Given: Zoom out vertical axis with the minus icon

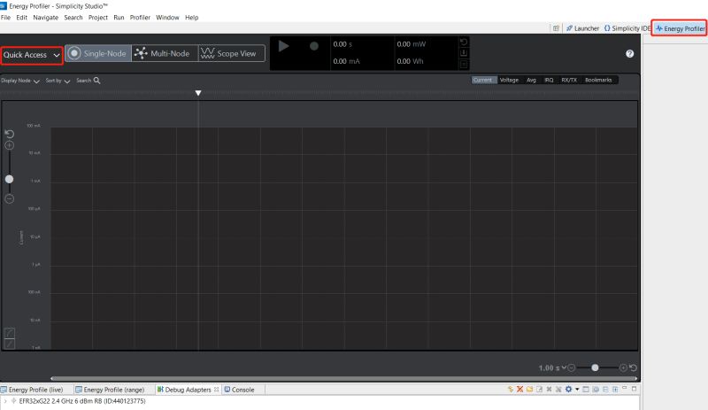Looking at the screenshot, I should (10, 199).
